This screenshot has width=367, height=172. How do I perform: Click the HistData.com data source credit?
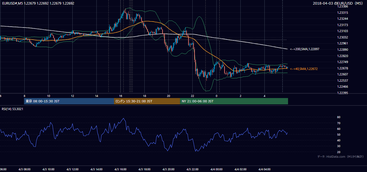pos(341,157)
